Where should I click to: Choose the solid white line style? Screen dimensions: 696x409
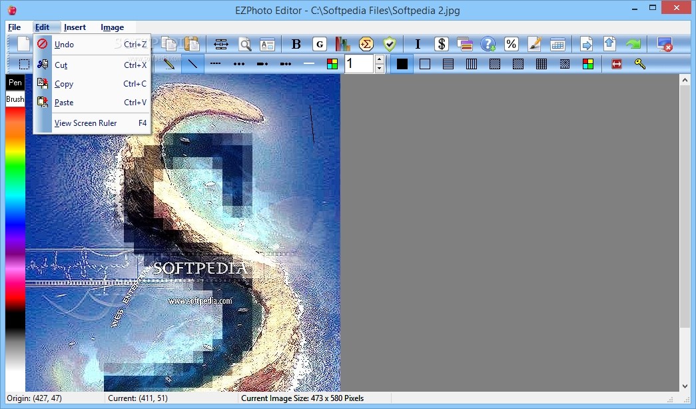click(x=309, y=63)
